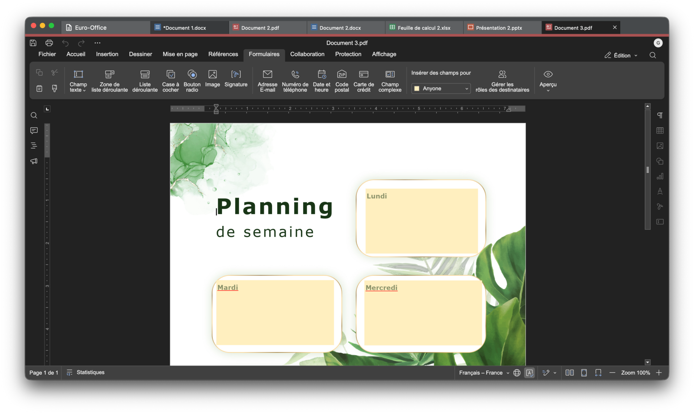
Task: Insert a Carte de crédit field
Action: 364,81
